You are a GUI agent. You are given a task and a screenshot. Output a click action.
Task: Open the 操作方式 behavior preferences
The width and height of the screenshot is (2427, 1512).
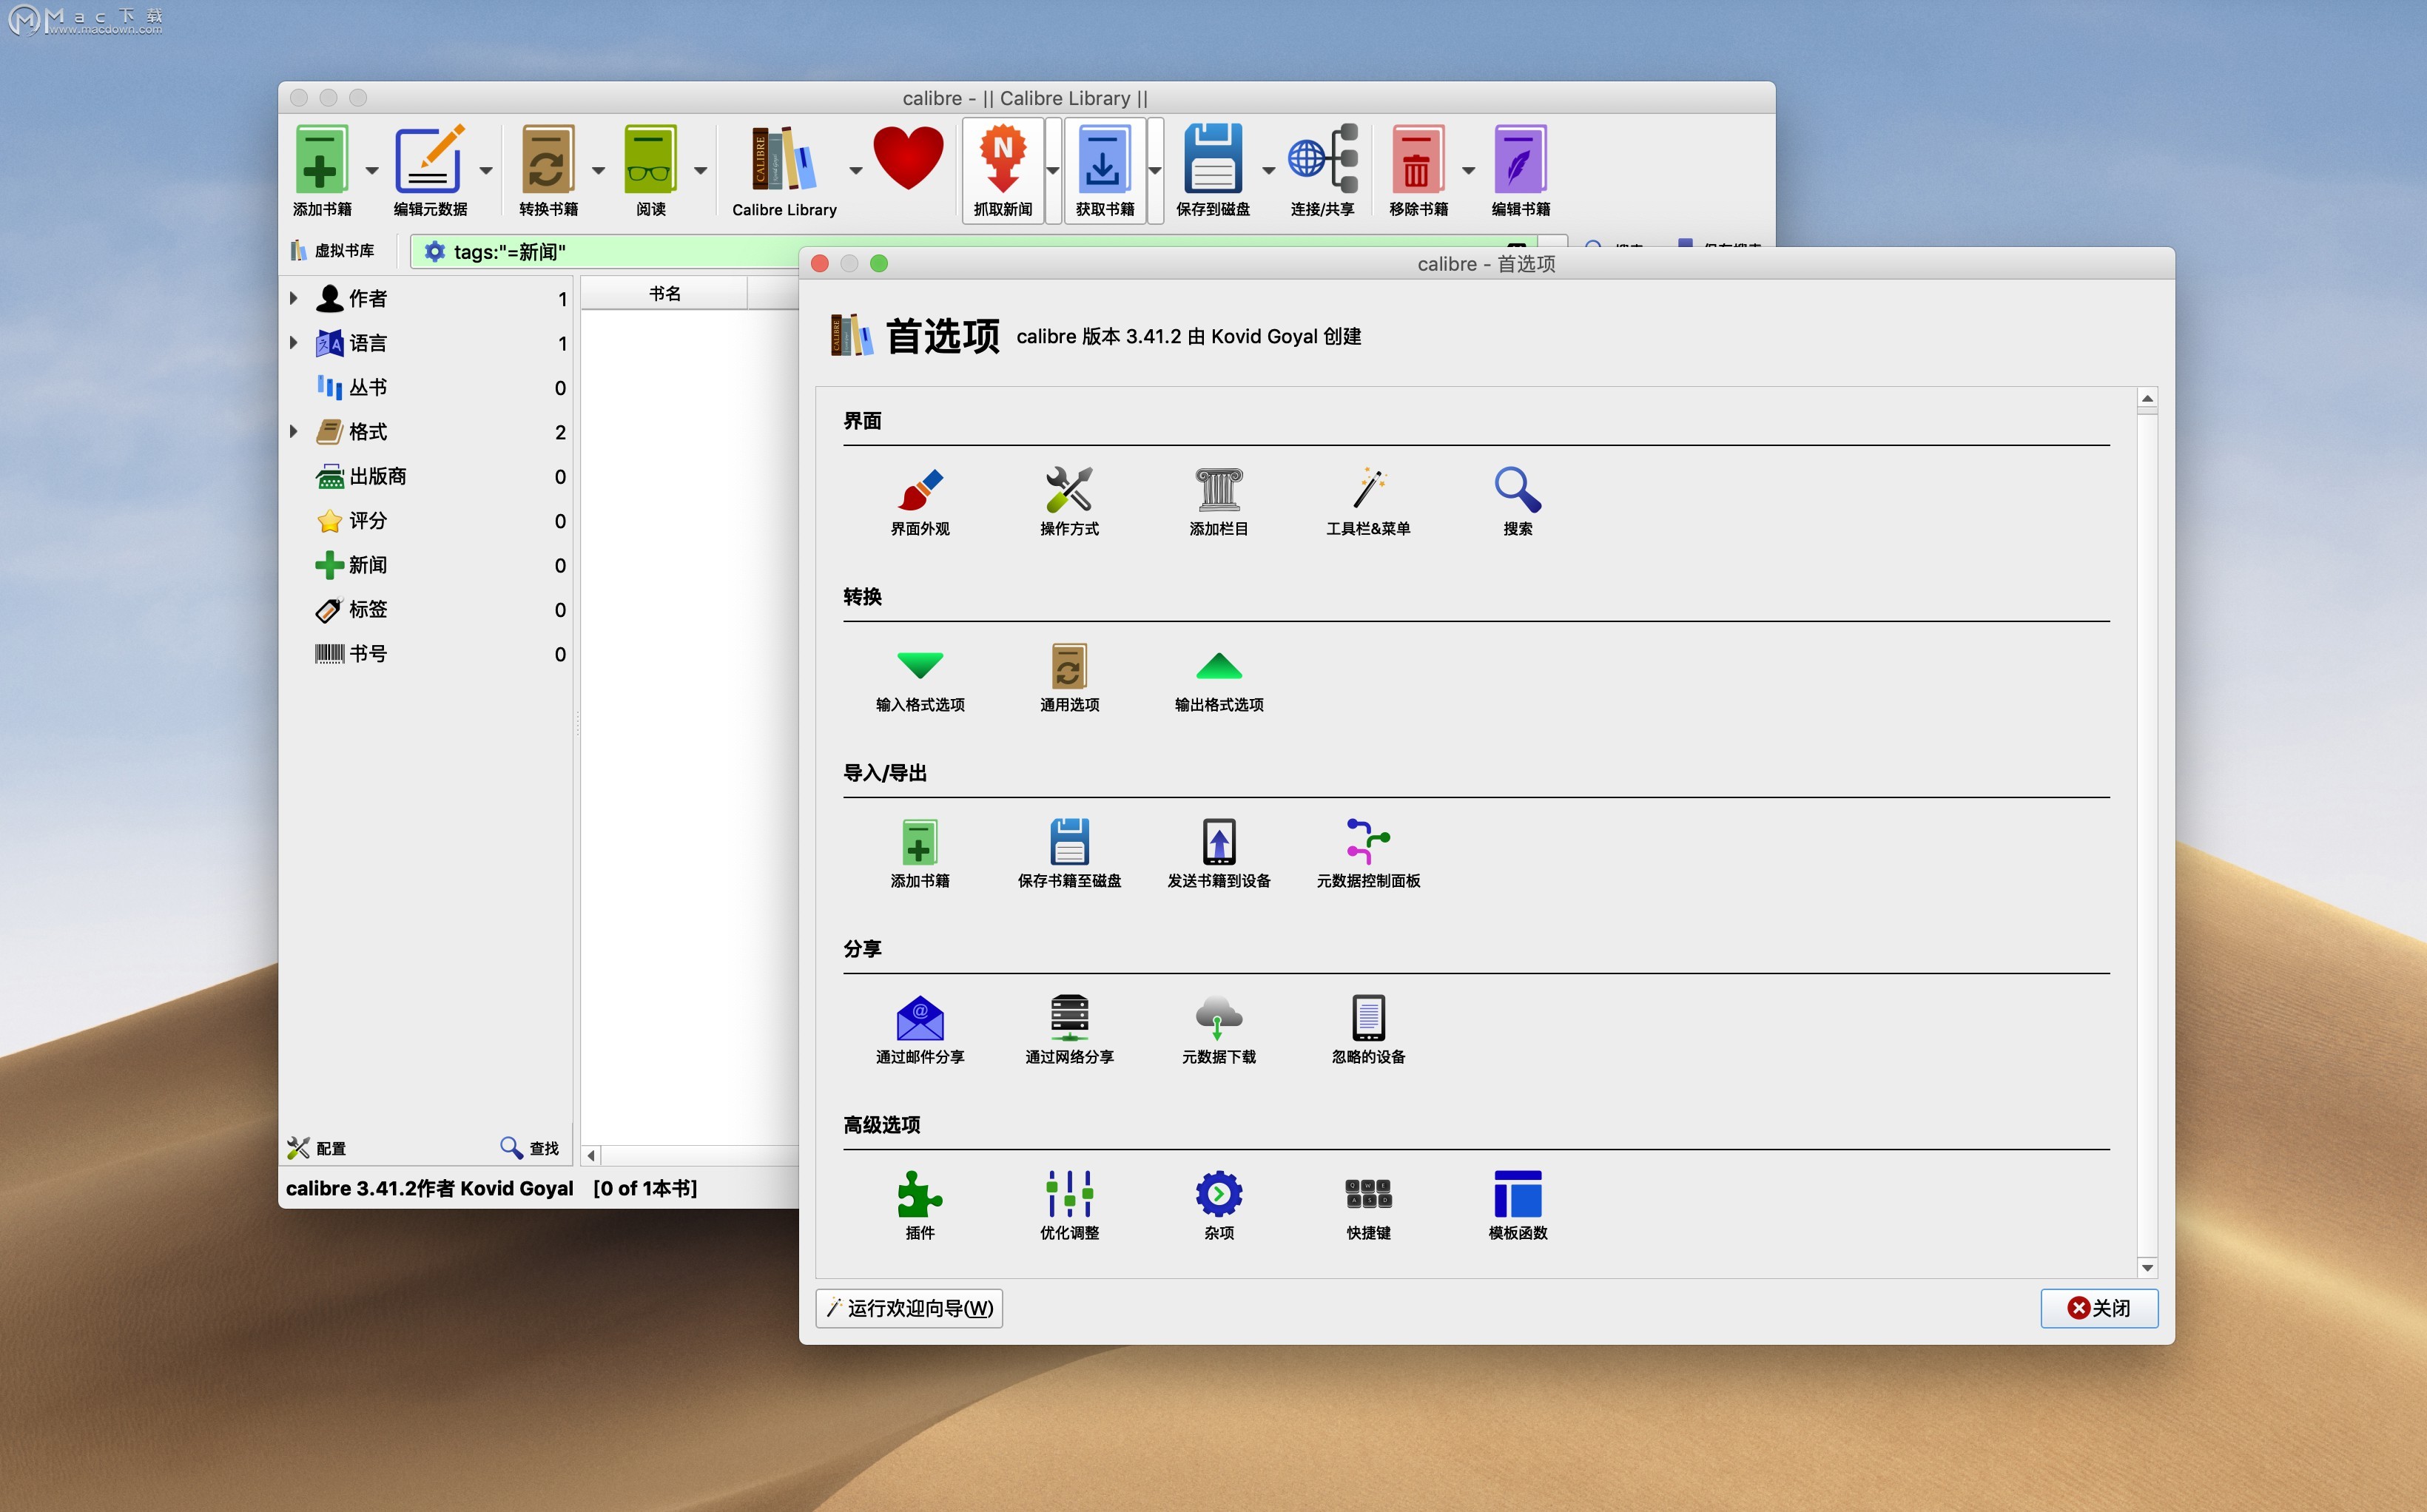point(1069,502)
